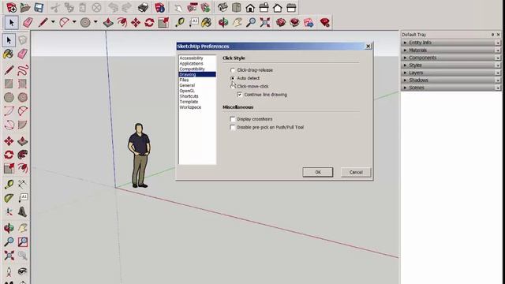Select the Freehand squiggle tool
Screen dimensions: 505x284
[x=23, y=70]
